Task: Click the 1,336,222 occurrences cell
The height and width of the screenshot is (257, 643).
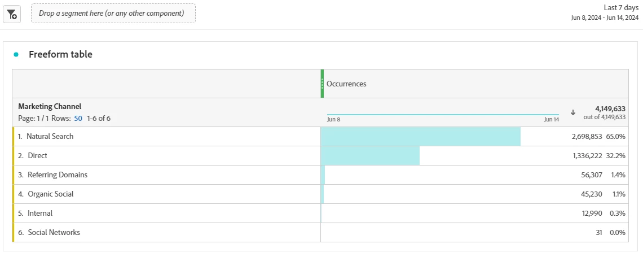Action: pyautogui.click(x=587, y=155)
